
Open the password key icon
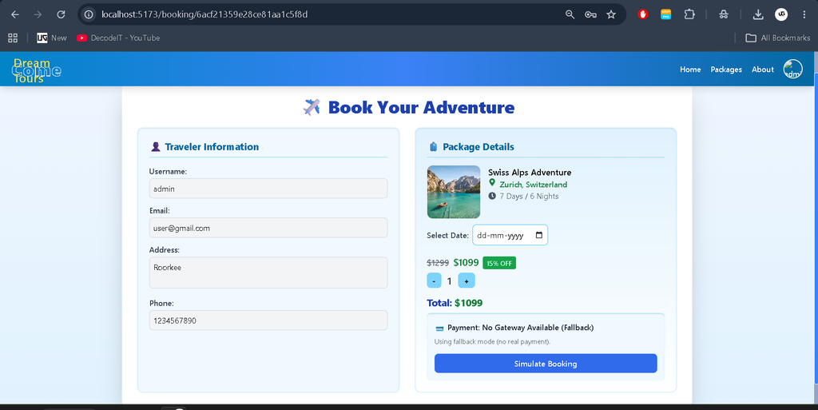point(590,14)
